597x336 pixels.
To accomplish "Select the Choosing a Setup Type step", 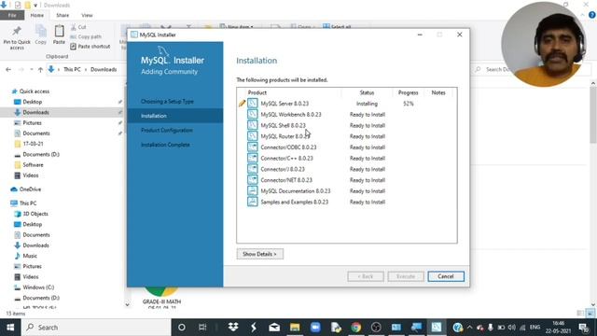I will [x=167, y=102].
